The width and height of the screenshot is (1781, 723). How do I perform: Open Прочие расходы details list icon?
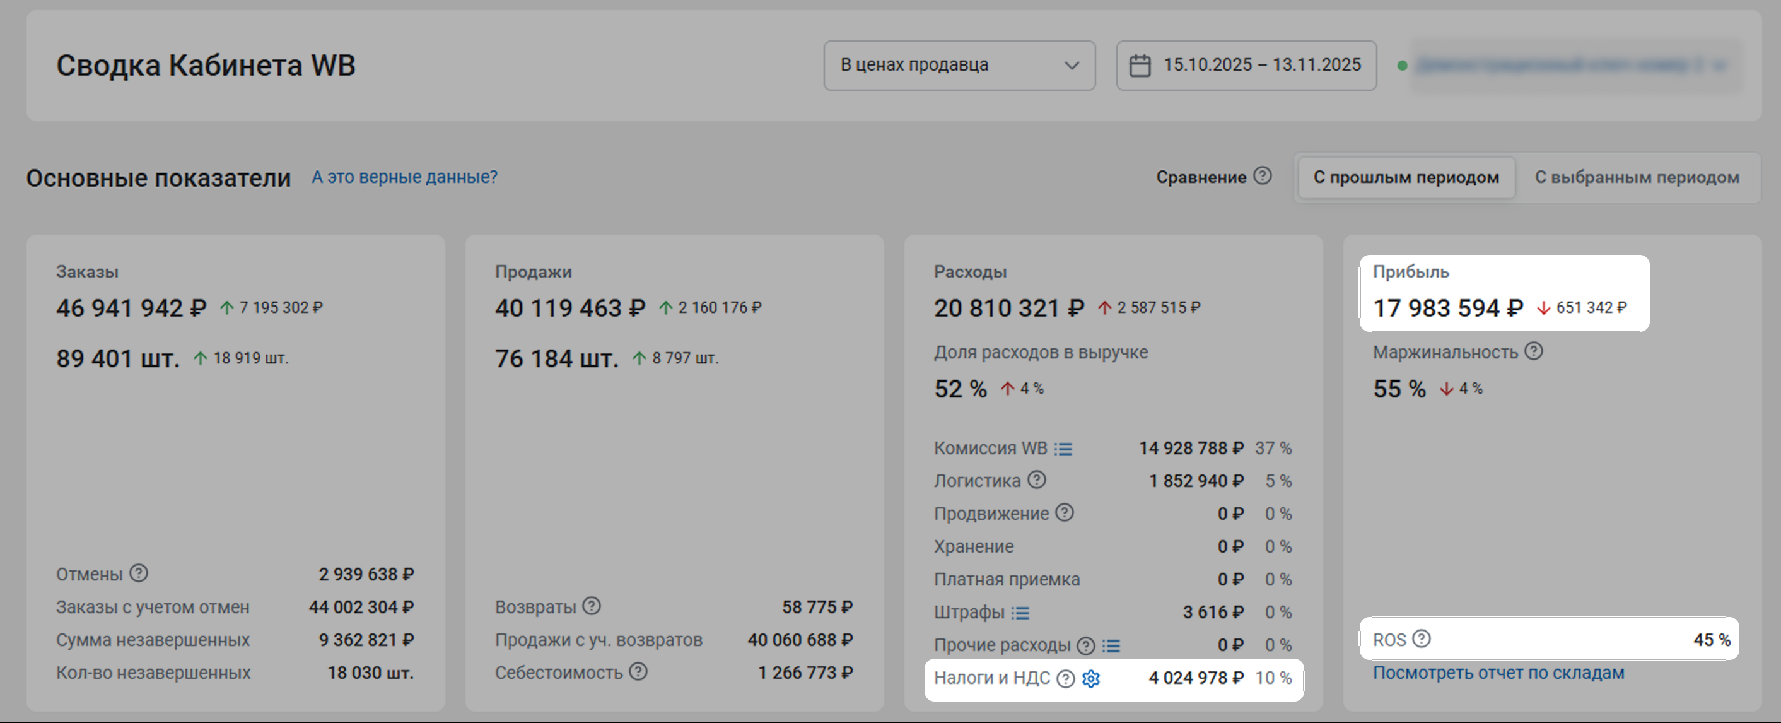point(1111,645)
